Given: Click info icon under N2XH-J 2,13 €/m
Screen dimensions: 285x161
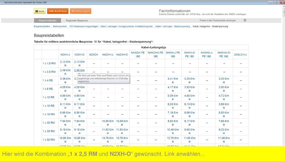Looking at the screenshot, I should (65, 66).
